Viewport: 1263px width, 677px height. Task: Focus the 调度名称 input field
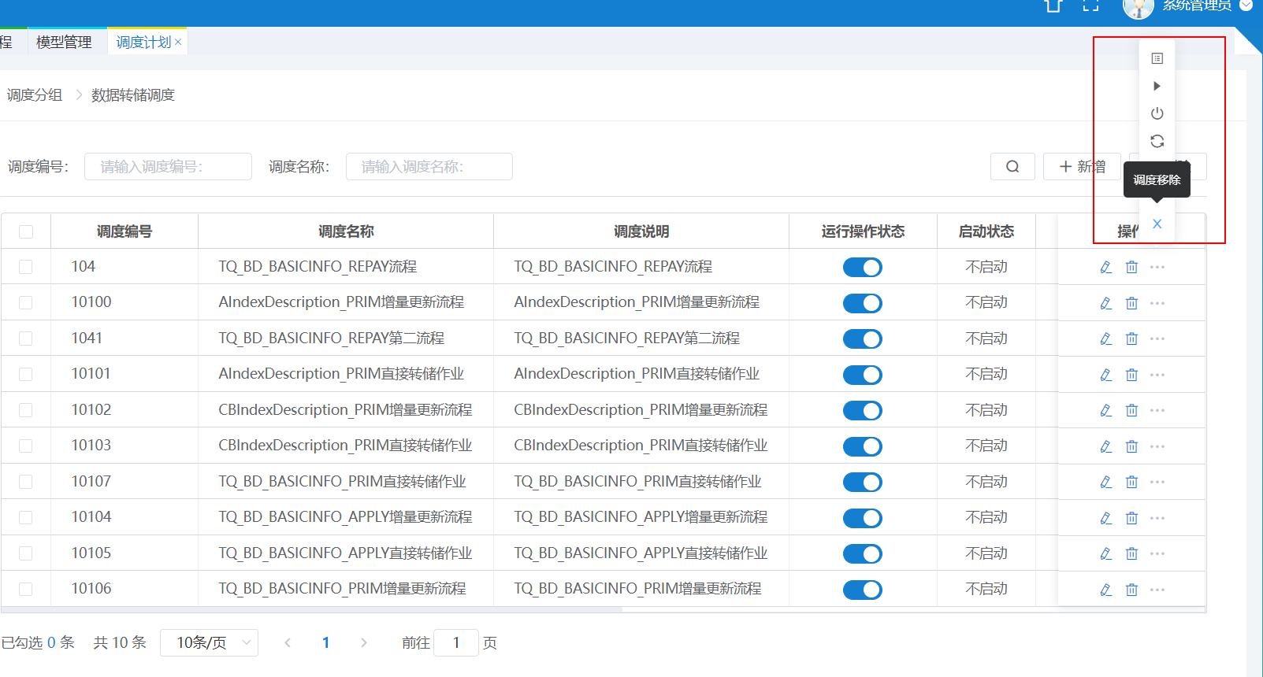coord(429,166)
